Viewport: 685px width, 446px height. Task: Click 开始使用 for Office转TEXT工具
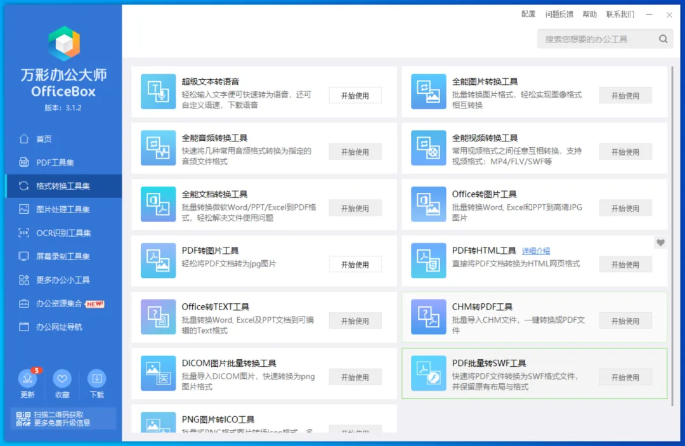pyautogui.click(x=355, y=321)
